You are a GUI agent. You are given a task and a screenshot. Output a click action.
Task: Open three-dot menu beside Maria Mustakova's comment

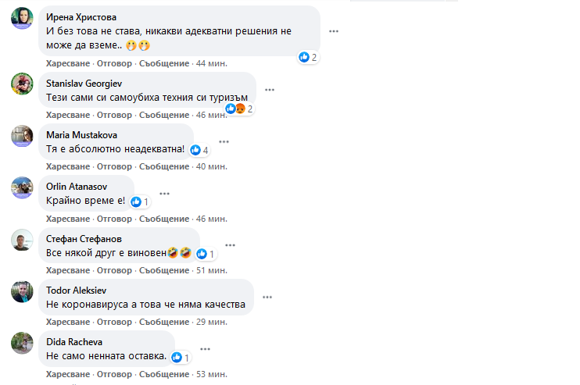click(224, 142)
